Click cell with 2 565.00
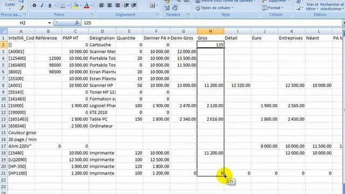The width and height of the screenshot is (345, 194). click(292, 106)
